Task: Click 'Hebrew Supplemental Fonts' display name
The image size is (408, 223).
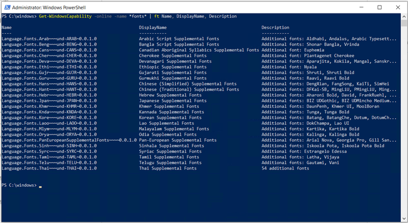Action: pos(170,95)
